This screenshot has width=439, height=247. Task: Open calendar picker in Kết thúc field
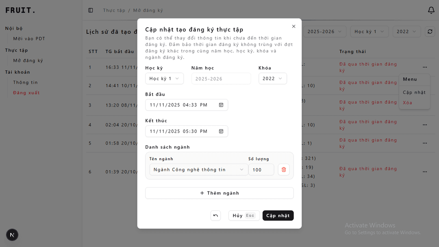[x=221, y=131]
